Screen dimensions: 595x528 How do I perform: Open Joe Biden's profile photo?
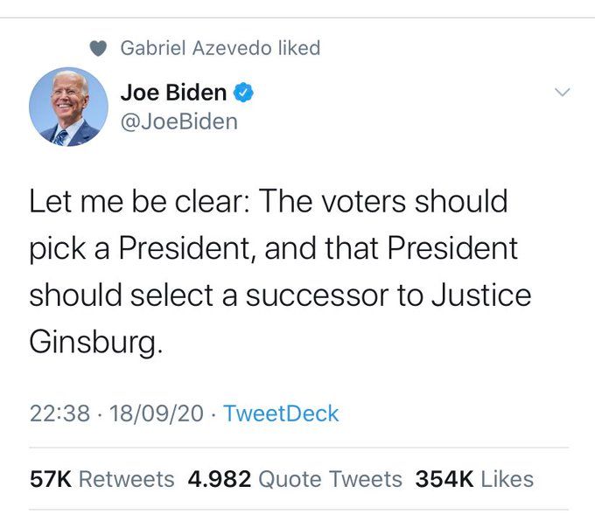68,107
